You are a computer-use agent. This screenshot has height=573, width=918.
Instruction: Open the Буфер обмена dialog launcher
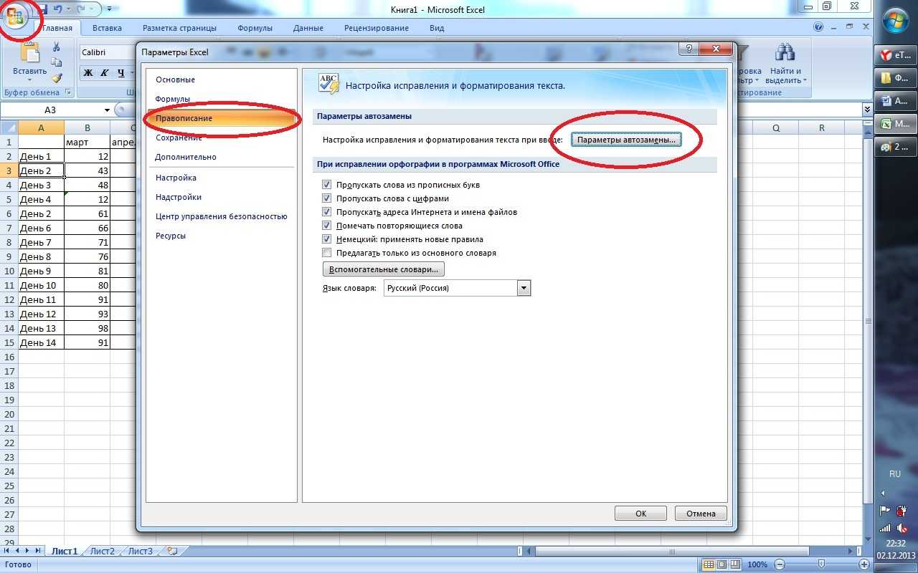(x=68, y=92)
